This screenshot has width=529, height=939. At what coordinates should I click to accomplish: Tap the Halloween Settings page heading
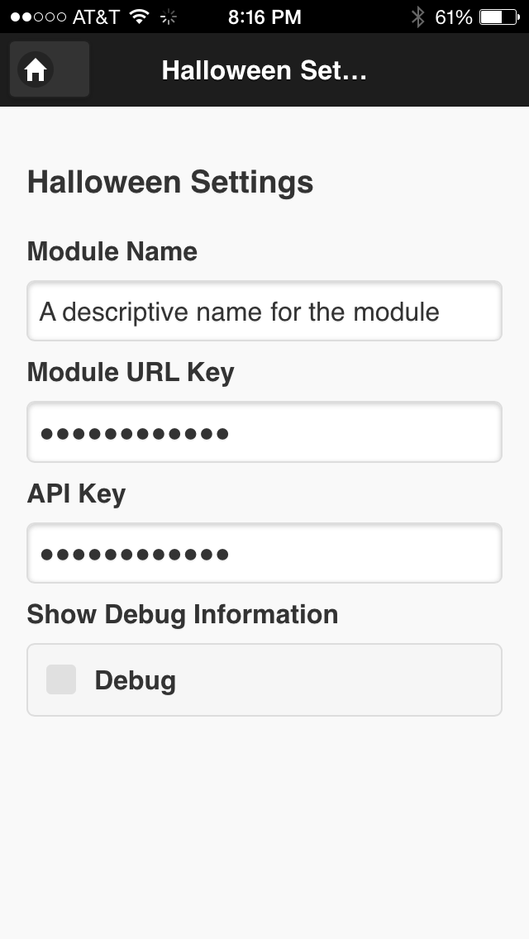point(170,182)
